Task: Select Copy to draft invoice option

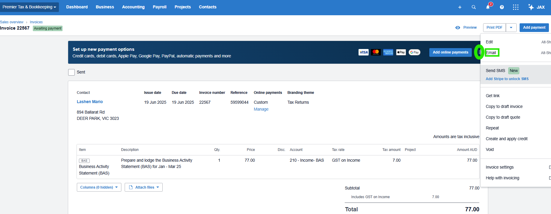Action: click(504, 106)
